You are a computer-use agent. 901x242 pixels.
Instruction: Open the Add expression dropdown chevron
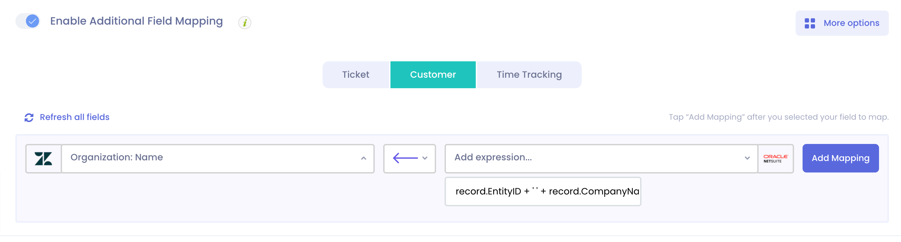click(747, 158)
